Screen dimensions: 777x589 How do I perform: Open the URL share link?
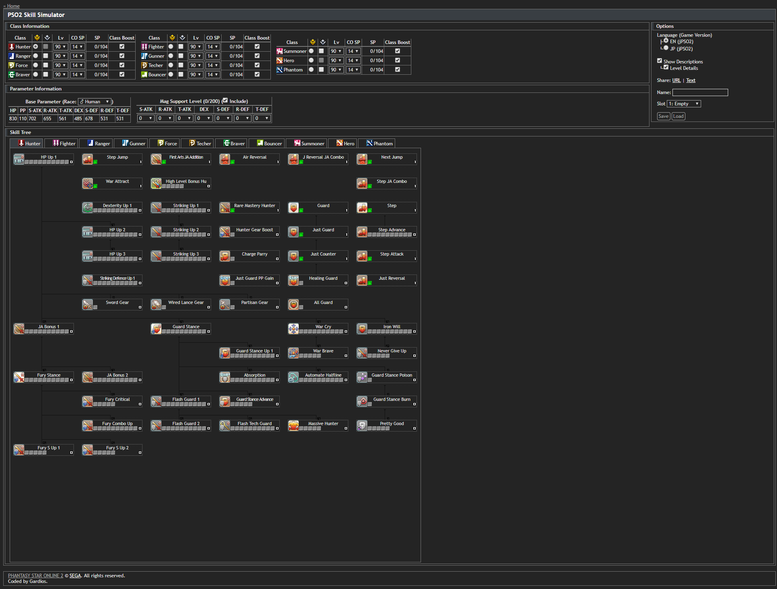coord(676,80)
